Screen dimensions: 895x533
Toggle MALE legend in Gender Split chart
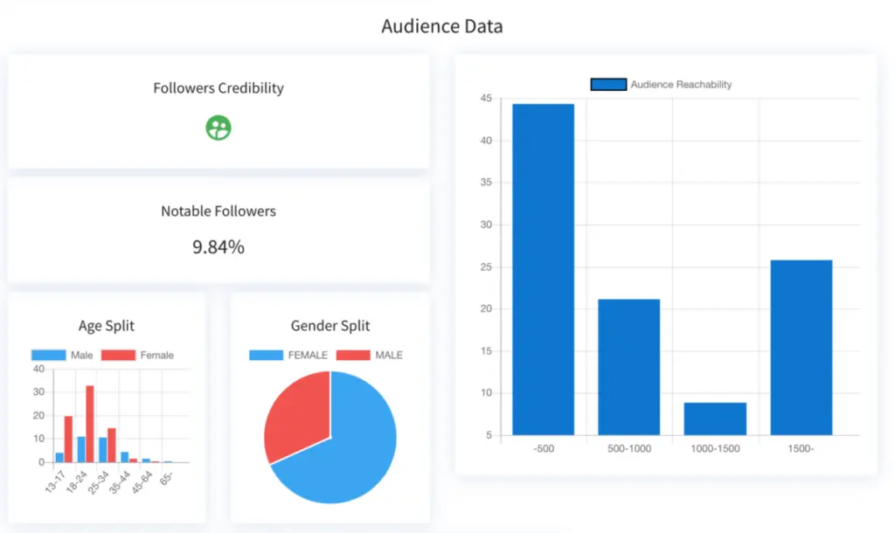[x=353, y=355]
